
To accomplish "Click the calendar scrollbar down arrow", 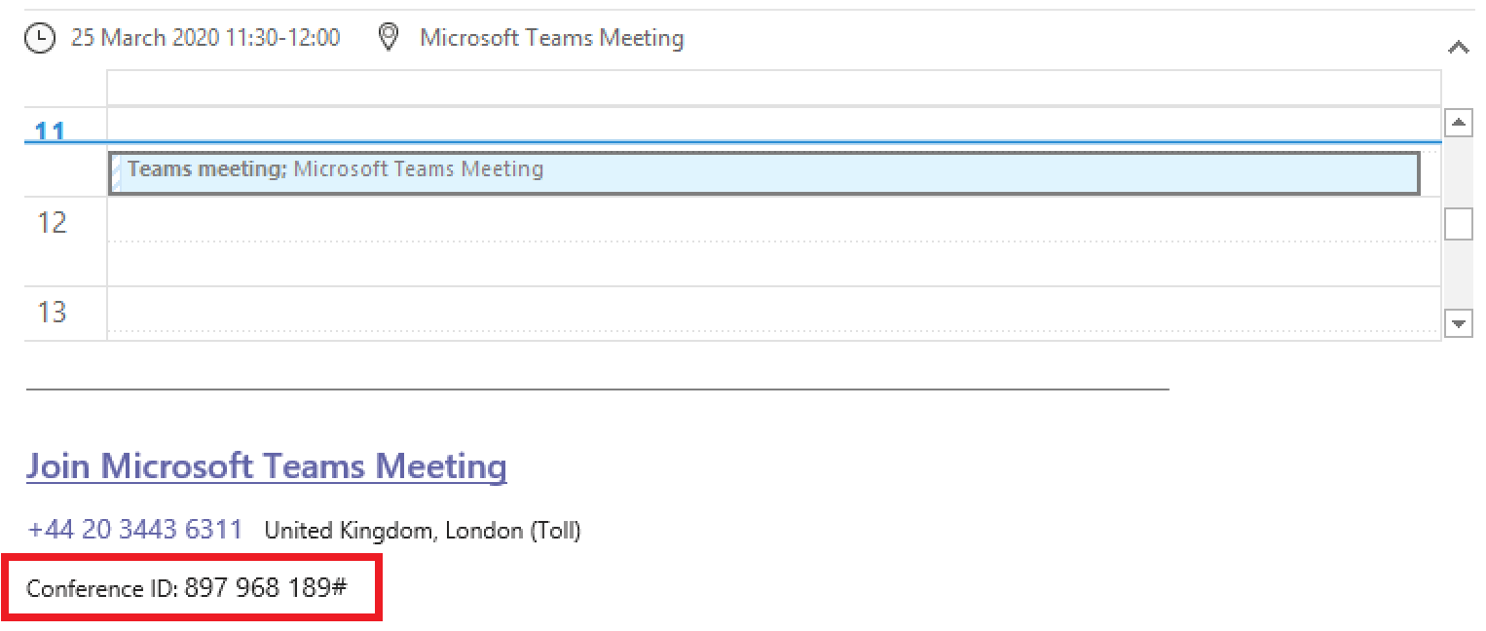I will click(1459, 324).
